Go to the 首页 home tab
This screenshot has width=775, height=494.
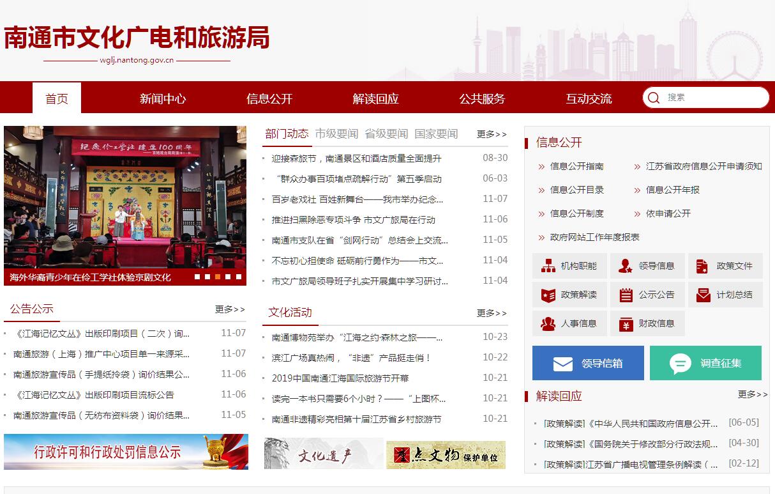coord(57,98)
